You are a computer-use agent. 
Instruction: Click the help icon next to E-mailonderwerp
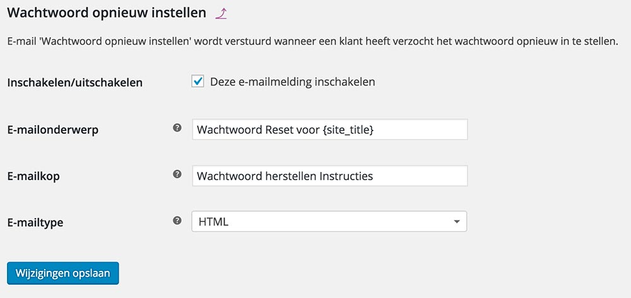177,128
